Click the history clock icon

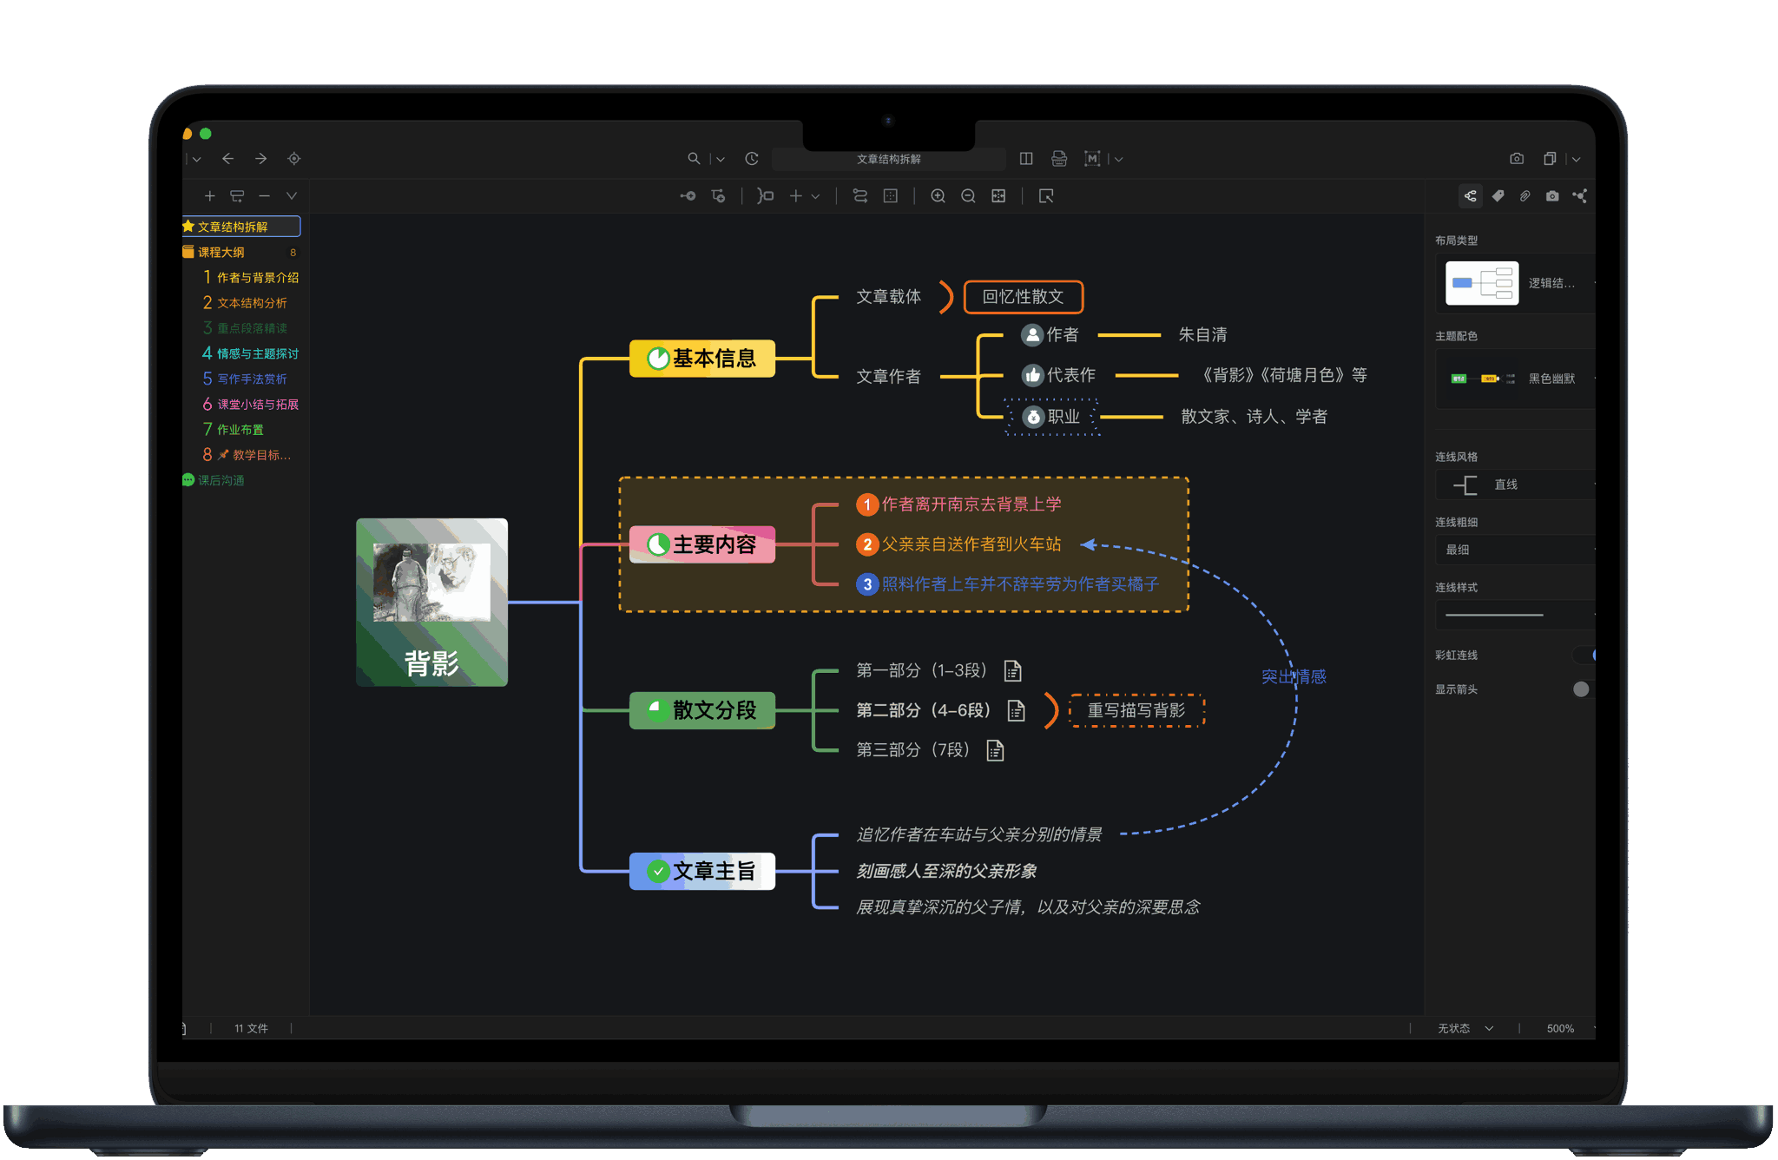[x=752, y=159]
